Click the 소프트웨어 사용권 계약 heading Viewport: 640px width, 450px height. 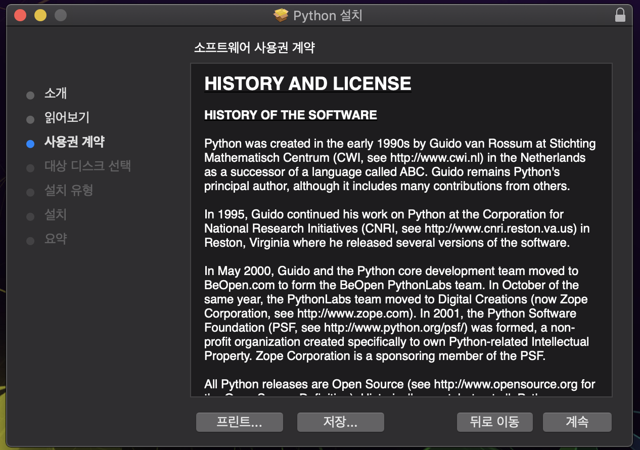255,48
